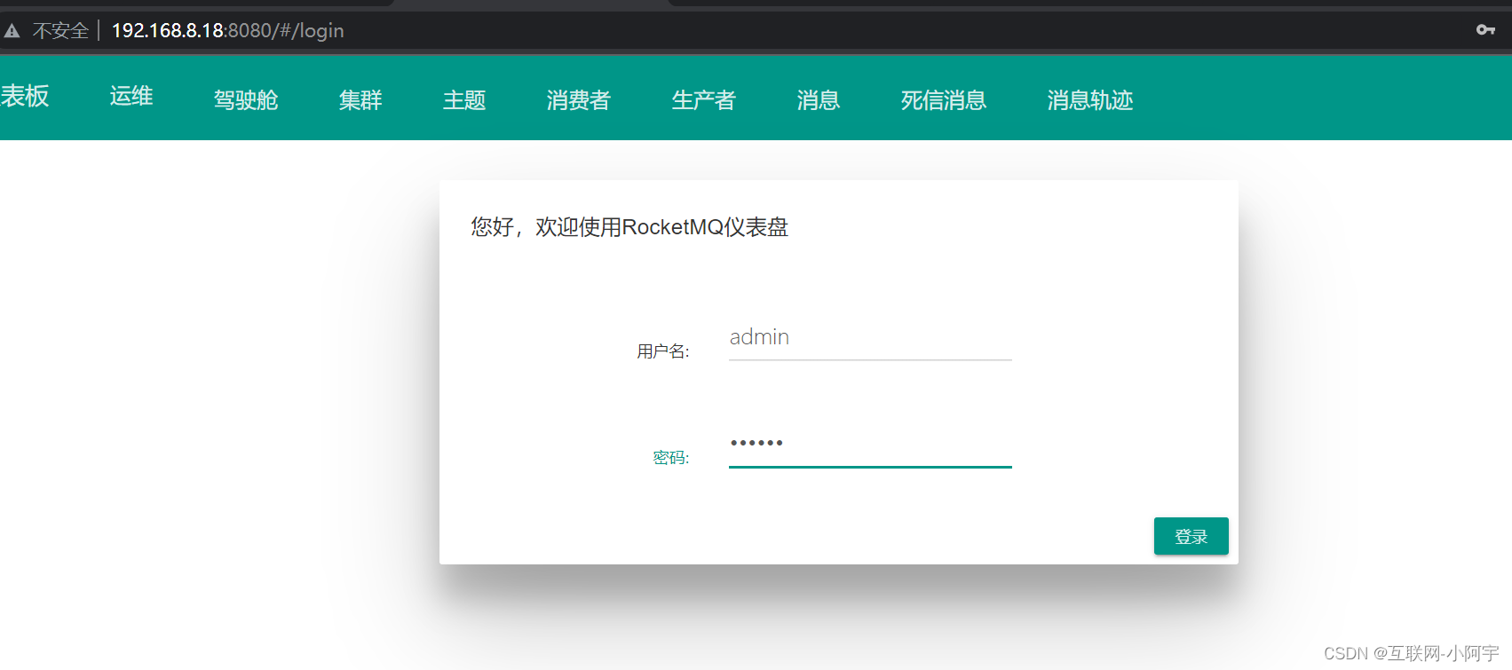Switch to the 主题 tab
The width and height of the screenshot is (1512, 670).
pos(464,100)
